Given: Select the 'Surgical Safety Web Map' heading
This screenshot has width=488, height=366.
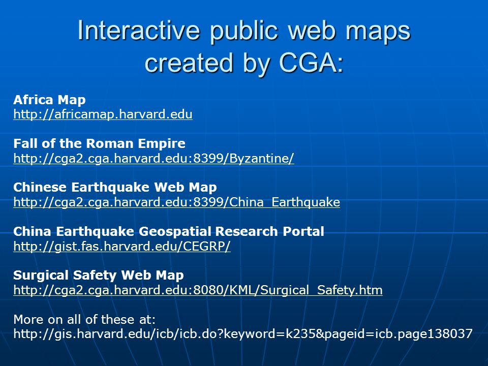Looking at the screenshot, I should click(x=98, y=275).
